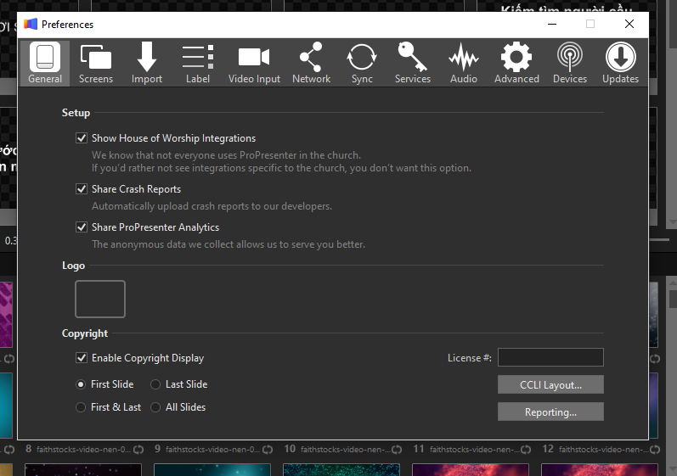Screen dimensions: 677x476
Task: Select slide 9 faithstocks-video-nen label
Action: 212,449
